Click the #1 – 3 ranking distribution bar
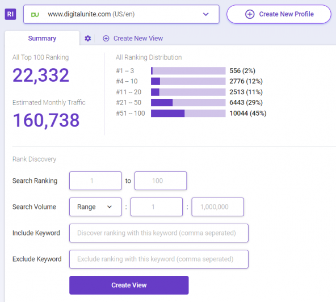Screen dimensions: 336x302 188,71
